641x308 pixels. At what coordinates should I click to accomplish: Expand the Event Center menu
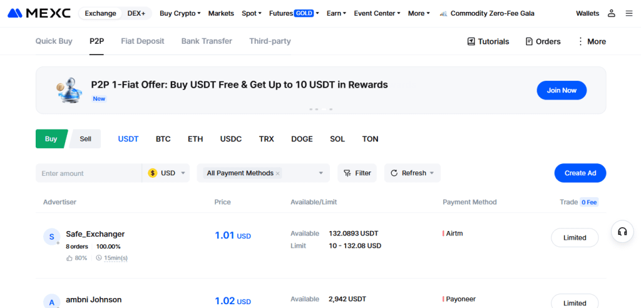[x=377, y=13]
